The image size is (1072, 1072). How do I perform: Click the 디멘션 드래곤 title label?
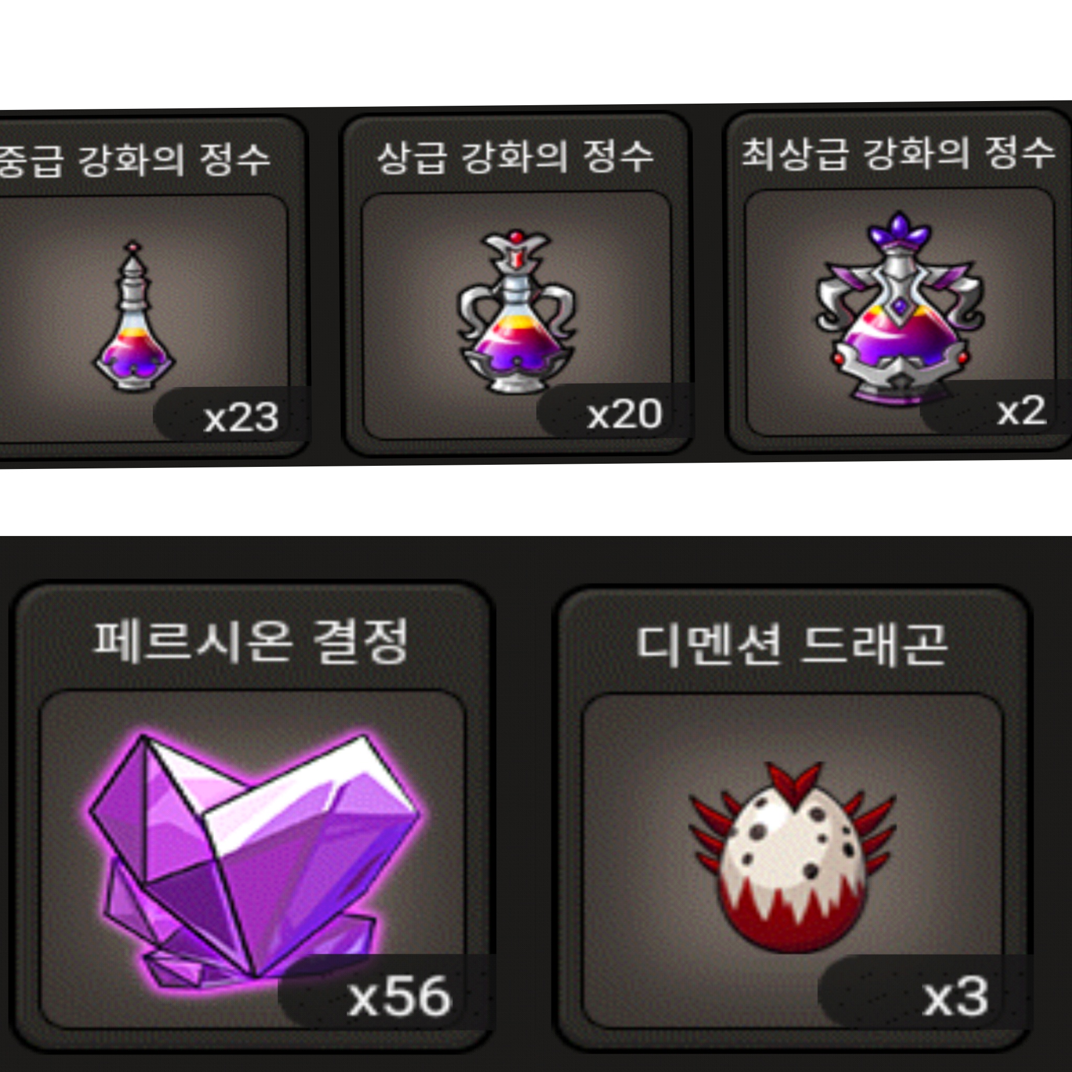click(793, 645)
